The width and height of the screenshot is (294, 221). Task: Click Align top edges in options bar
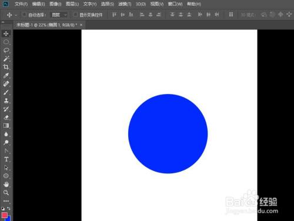(114, 15)
